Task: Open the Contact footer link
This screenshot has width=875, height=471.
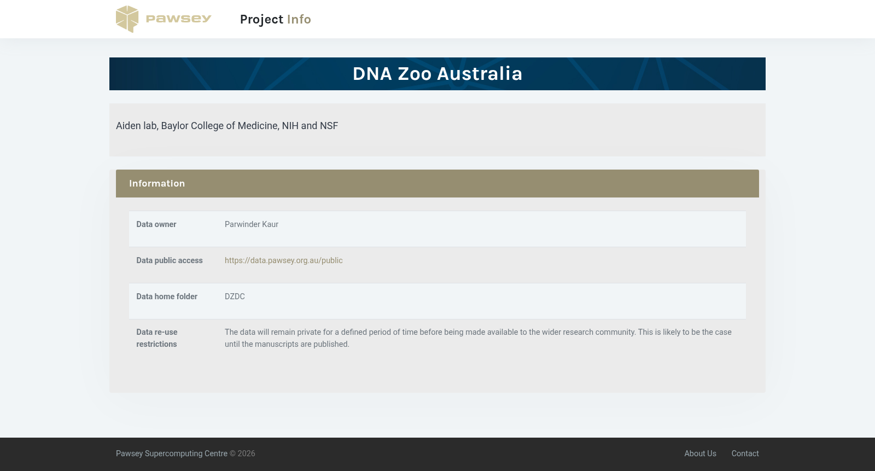Action: click(x=745, y=453)
